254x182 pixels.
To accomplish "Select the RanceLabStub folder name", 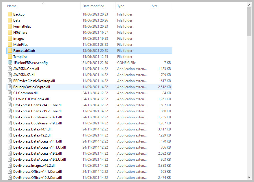I will 24,51.
